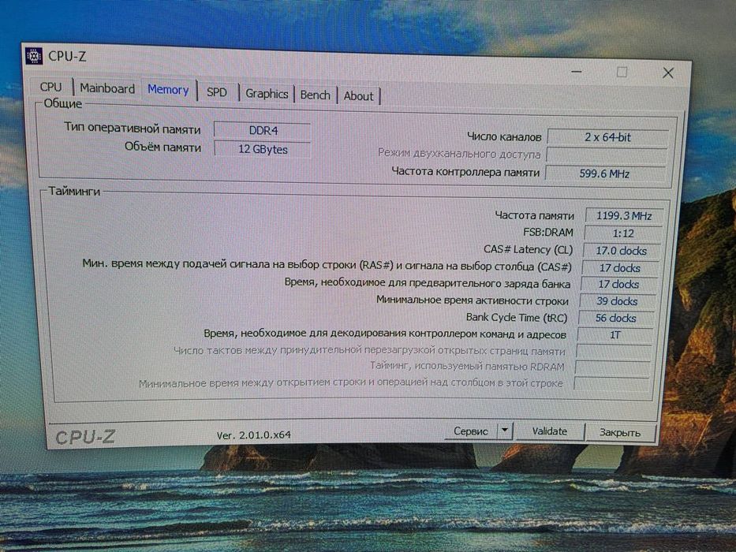The height and width of the screenshot is (552, 736).
Task: Click the Объём памяти label
Action: click(x=163, y=147)
